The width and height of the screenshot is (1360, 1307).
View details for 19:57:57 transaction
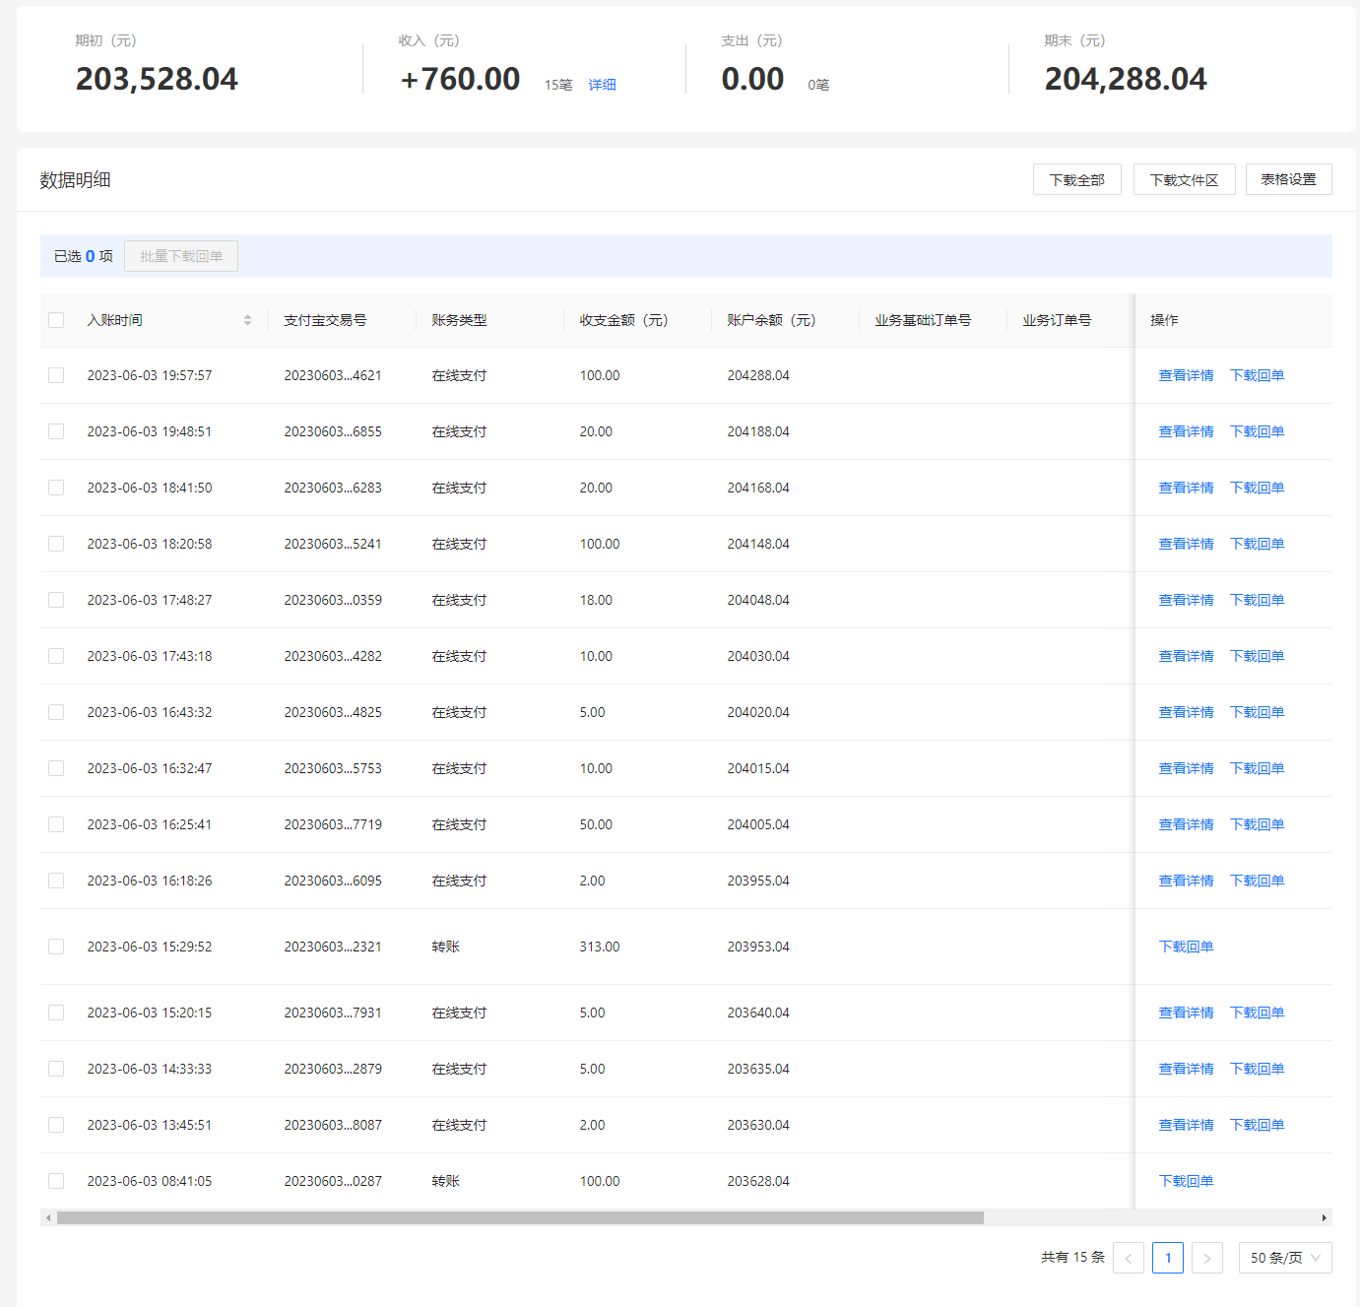pyautogui.click(x=1186, y=375)
